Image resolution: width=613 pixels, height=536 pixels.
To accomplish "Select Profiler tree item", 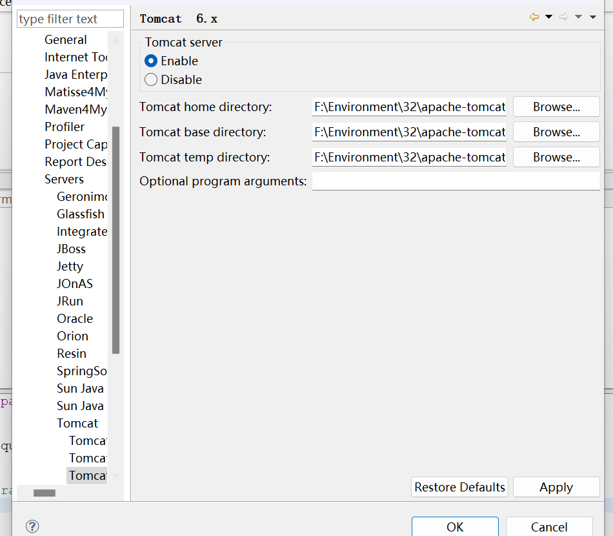I will point(65,127).
